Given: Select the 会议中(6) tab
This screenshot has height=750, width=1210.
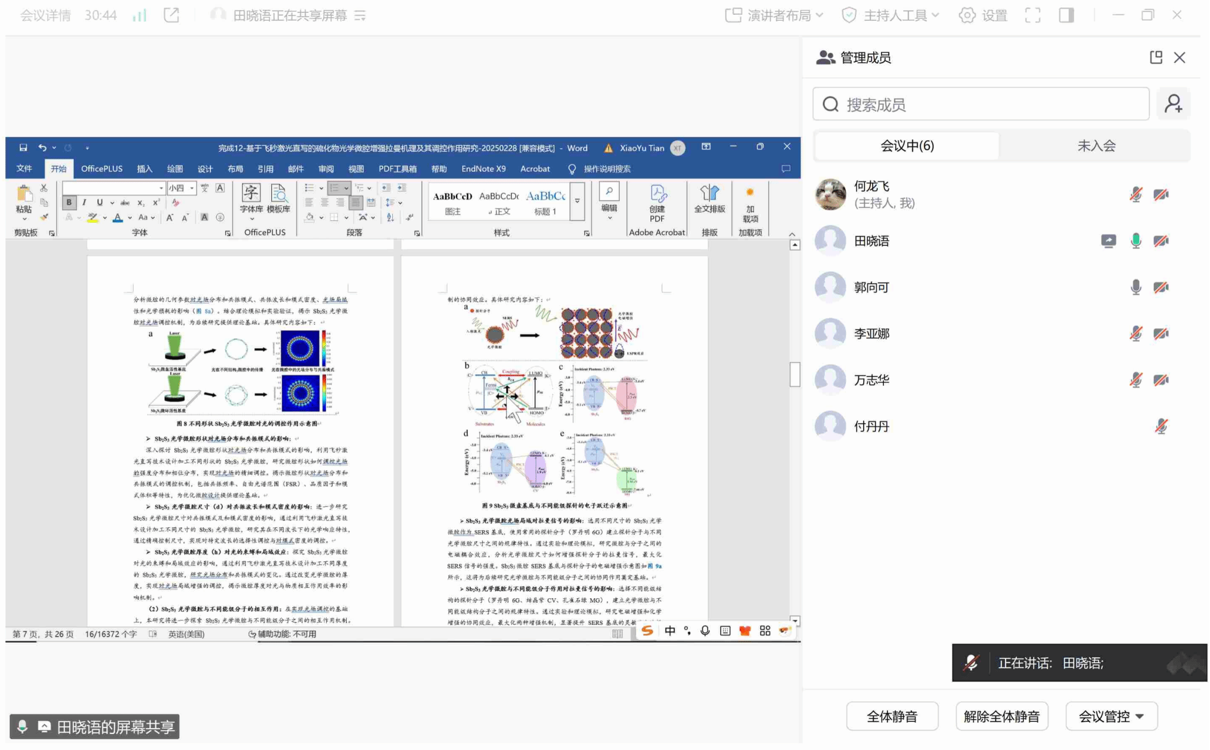Looking at the screenshot, I should click(907, 146).
